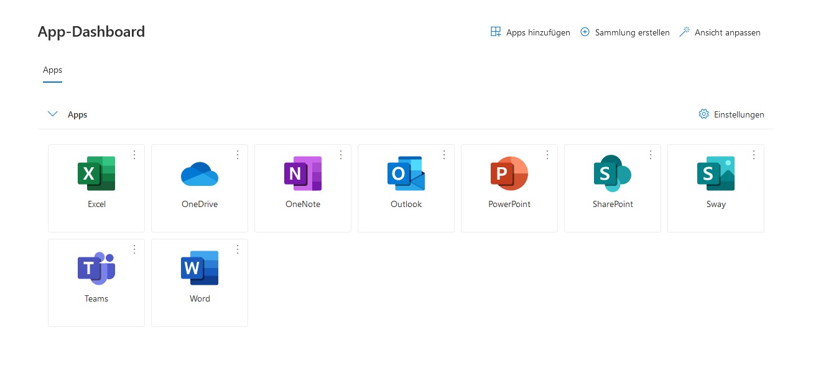Open the Teams app icon
The height and width of the screenshot is (383, 826).
(x=96, y=268)
